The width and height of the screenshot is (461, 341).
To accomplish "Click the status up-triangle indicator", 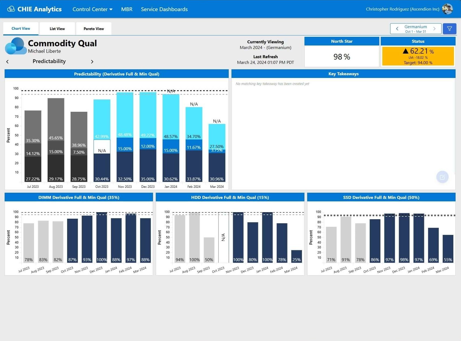I will [x=405, y=51].
